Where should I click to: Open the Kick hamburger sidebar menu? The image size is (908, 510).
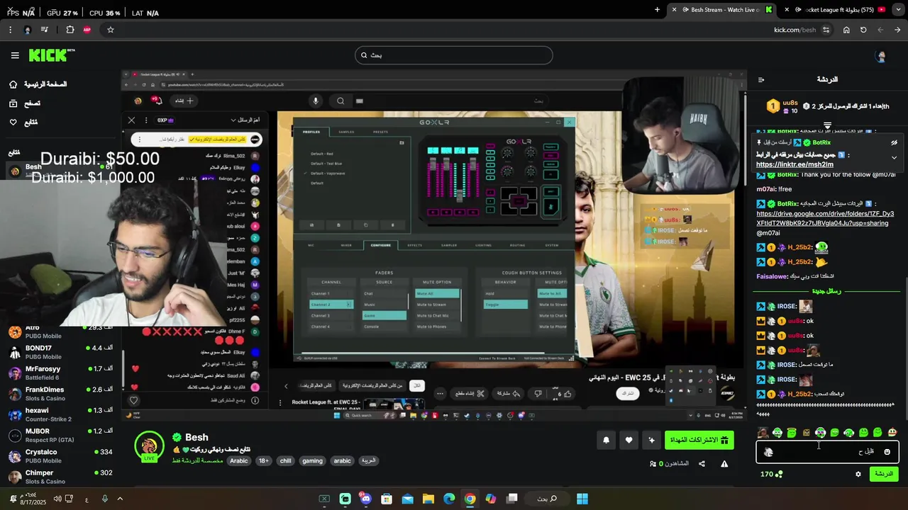15,55
